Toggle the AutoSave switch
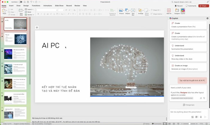The image size is (210, 125). click(x=20, y=2)
